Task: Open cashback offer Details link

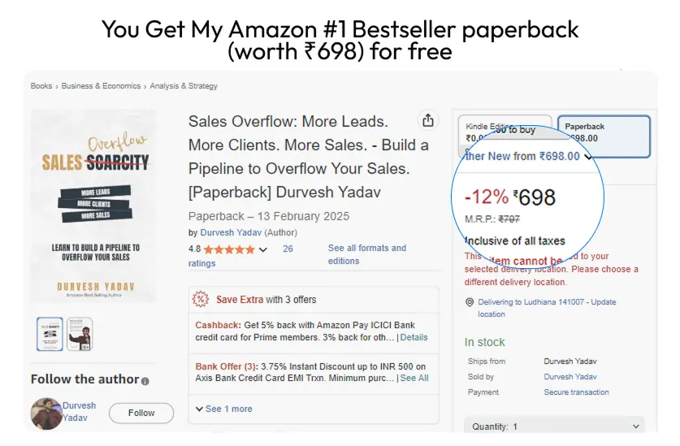Action: [414, 337]
